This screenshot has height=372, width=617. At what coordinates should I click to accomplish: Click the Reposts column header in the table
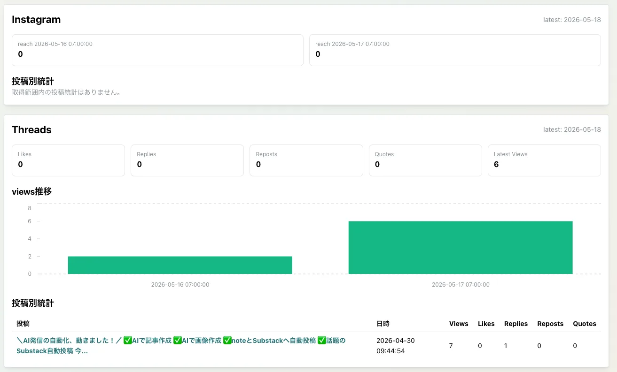point(550,324)
